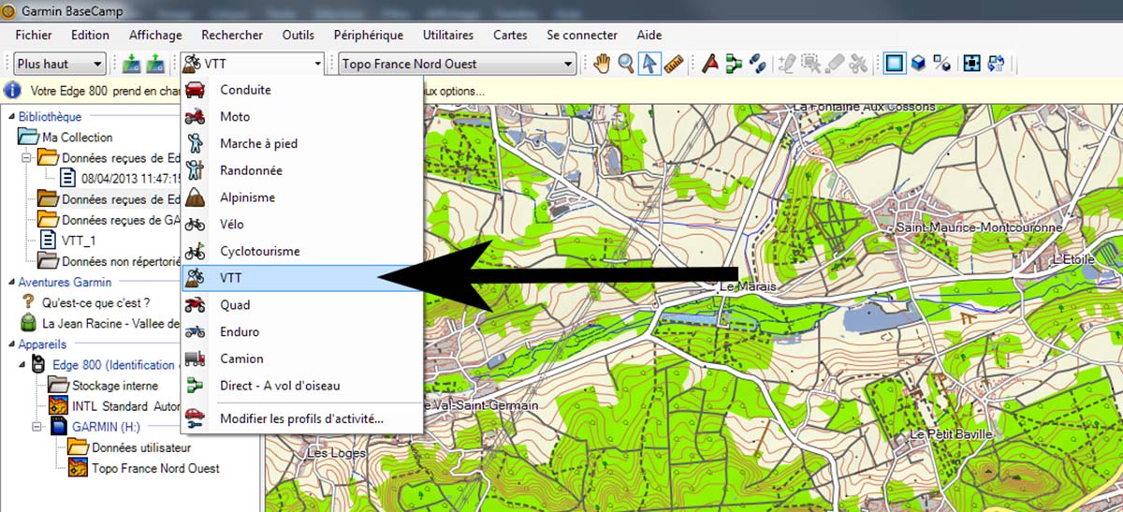Select the new route tool
The image size is (1123, 512).
coord(735,64)
